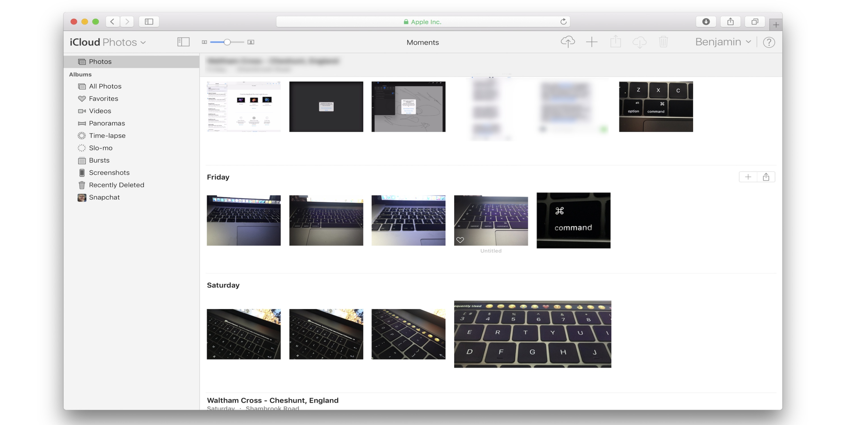
Task: Mark the command key photo as selected
Action: (x=574, y=220)
